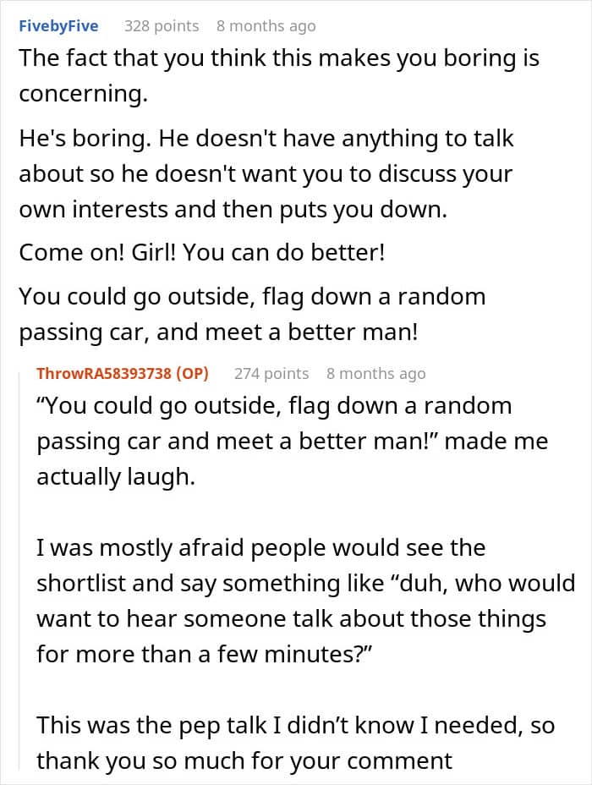Select paragraph starting 'The fact that you think'
592x785 pixels.
click(x=279, y=75)
